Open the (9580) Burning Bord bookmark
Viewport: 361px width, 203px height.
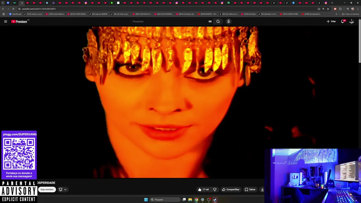point(311,14)
